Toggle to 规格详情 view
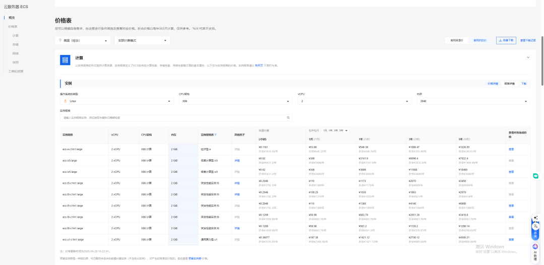This screenshot has width=544, height=265. [x=509, y=83]
